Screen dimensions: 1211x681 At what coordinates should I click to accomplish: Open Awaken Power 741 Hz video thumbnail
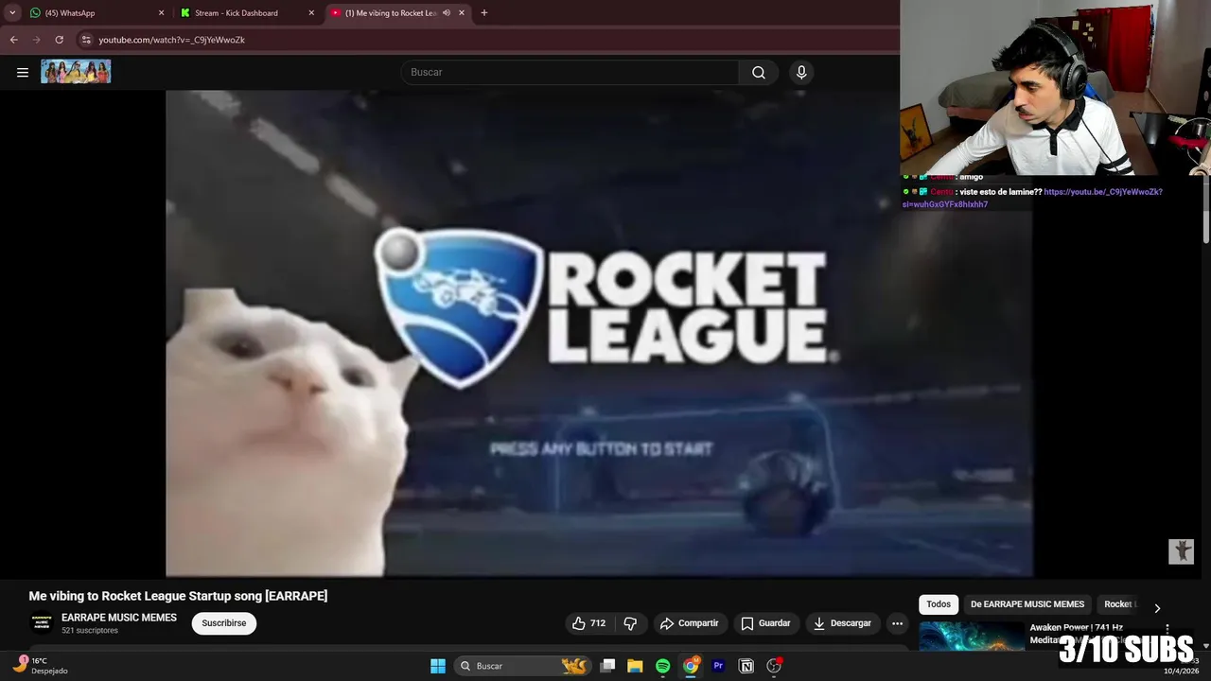click(x=972, y=636)
